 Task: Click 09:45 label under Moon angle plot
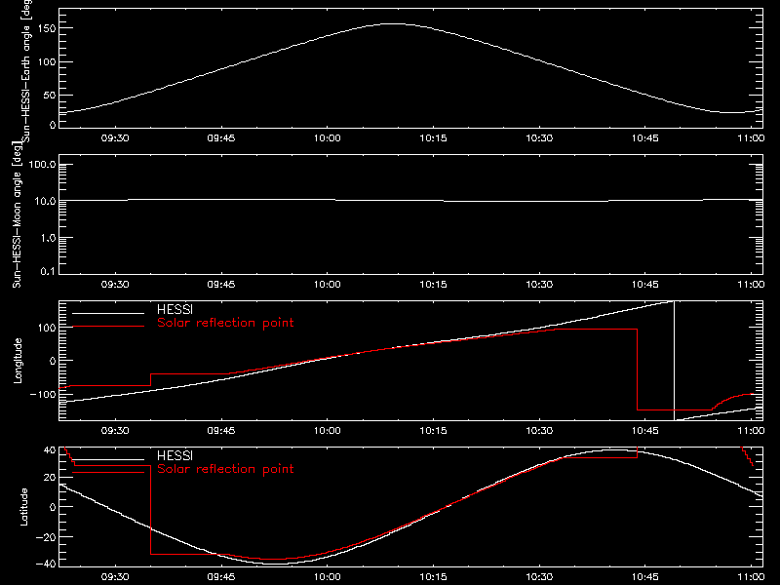(x=221, y=284)
